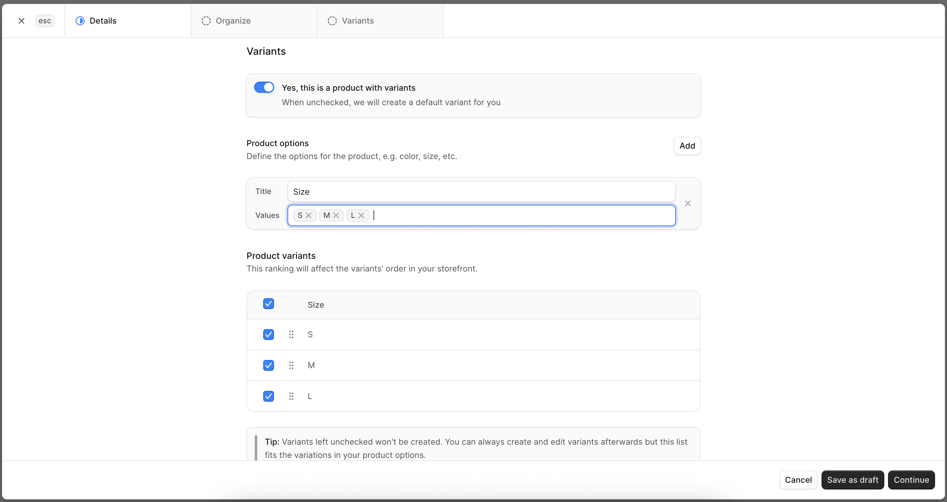Uncheck the S variant checkbox

click(x=268, y=334)
